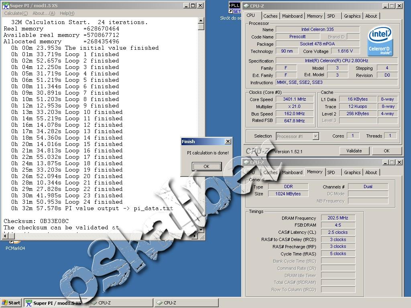Open the About menu in Super PI
This screenshot has height=308, width=411.
click(x=44, y=13)
